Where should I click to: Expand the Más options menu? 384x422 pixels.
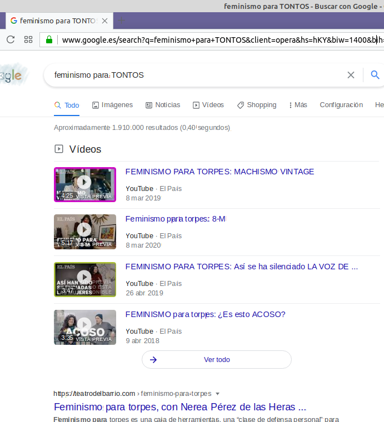pos(298,105)
